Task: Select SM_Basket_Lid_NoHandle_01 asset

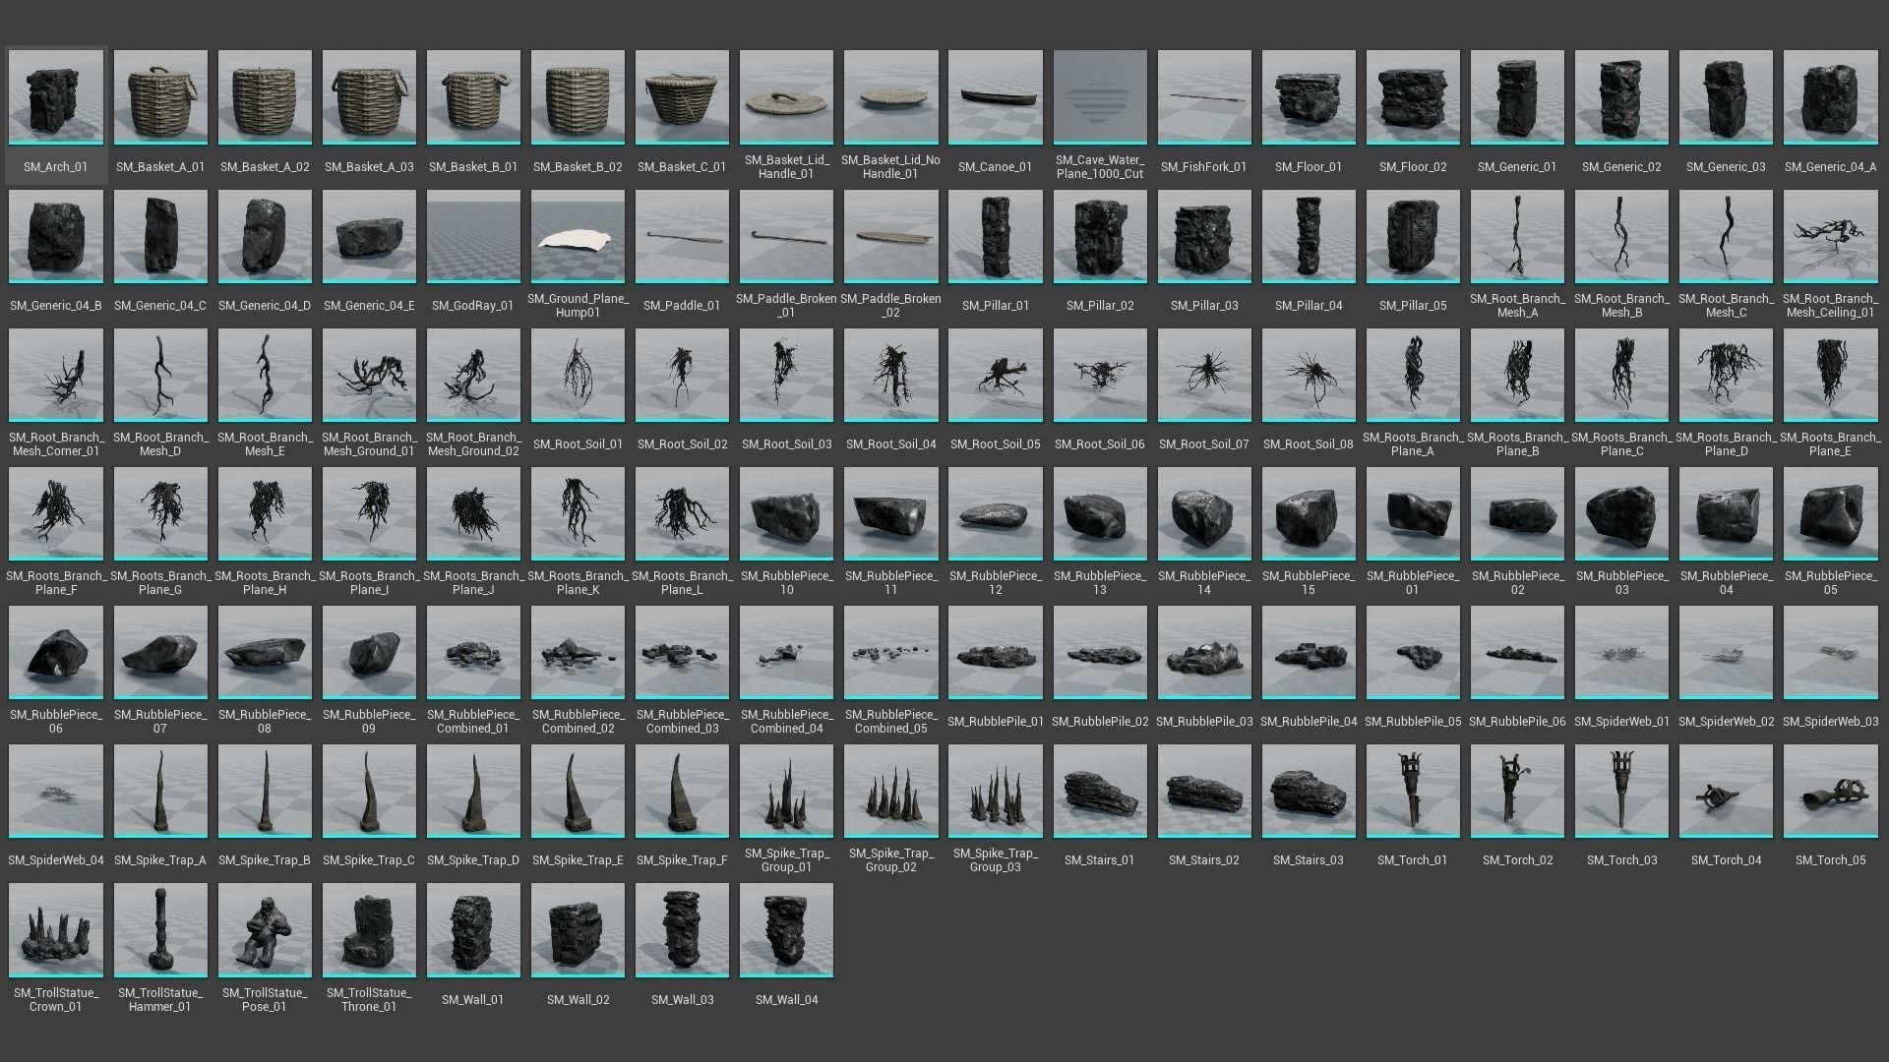Action: [890, 97]
